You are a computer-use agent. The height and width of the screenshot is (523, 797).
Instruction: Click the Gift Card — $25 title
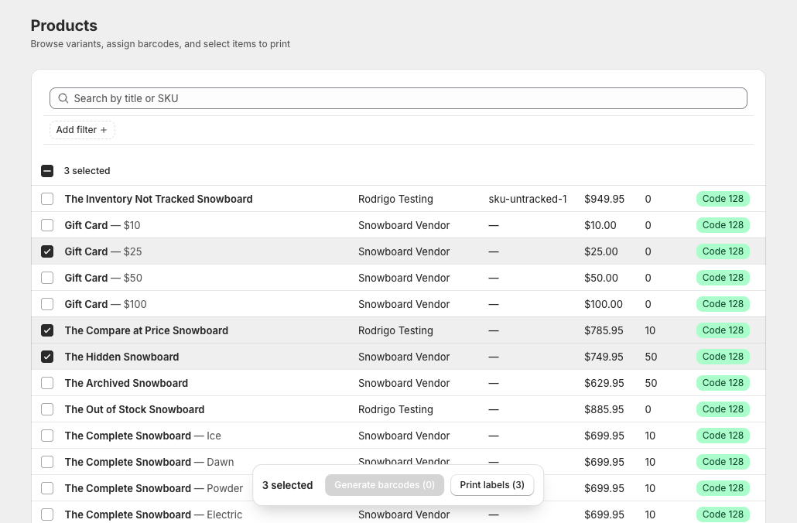103,251
